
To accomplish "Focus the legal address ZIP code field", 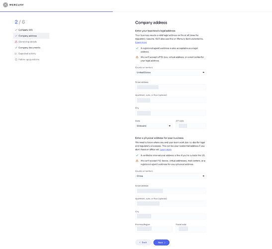I will click(x=191, y=126).
